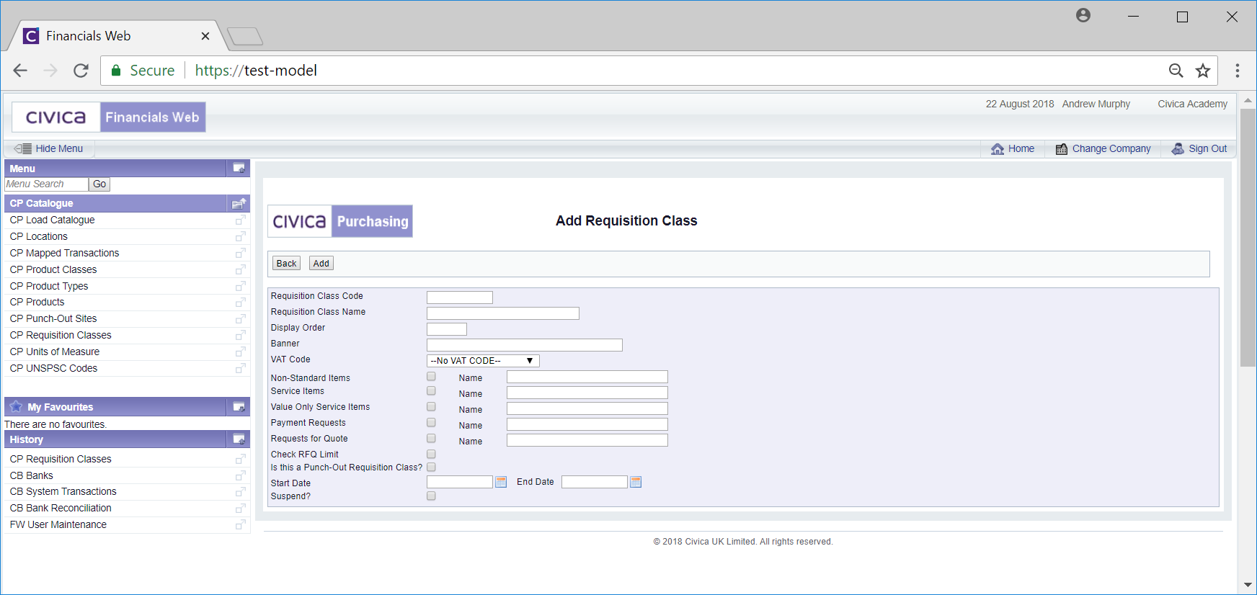Click the browser Back arrow
Viewport: 1257px width, 595px height.
tap(20, 71)
